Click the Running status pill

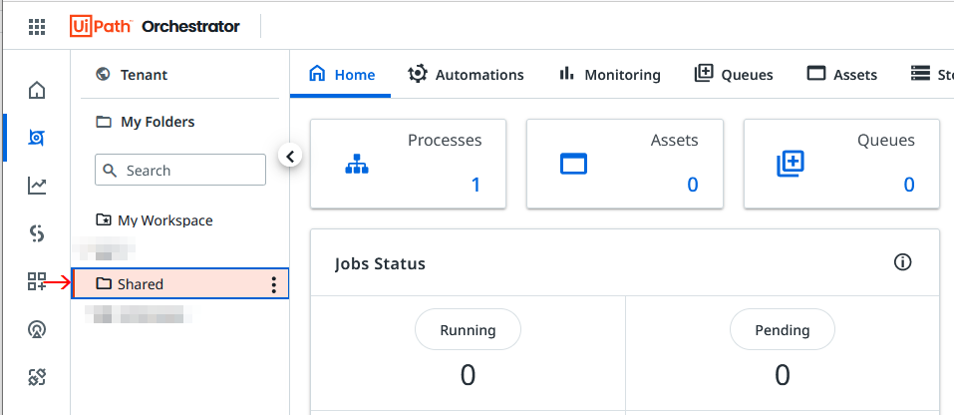point(468,330)
